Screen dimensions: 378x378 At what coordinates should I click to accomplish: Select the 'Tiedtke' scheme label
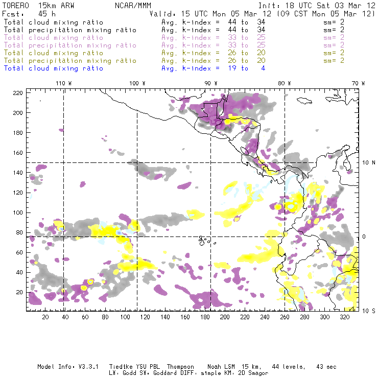pos(121,367)
